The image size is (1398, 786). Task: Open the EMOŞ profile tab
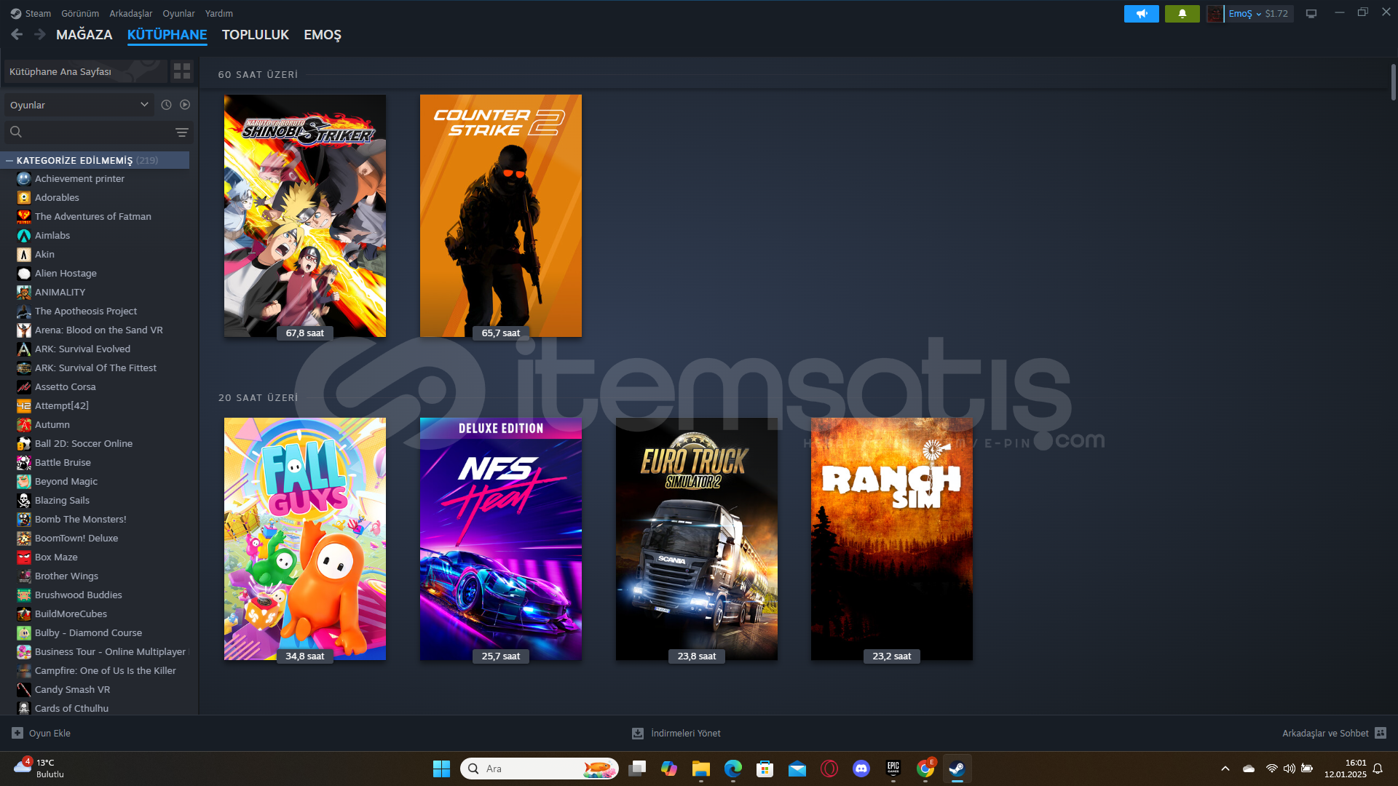323,34
